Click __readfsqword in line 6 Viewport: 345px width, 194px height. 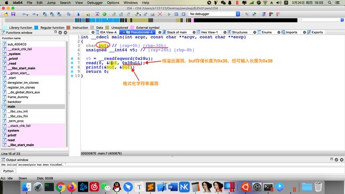coord(116,58)
